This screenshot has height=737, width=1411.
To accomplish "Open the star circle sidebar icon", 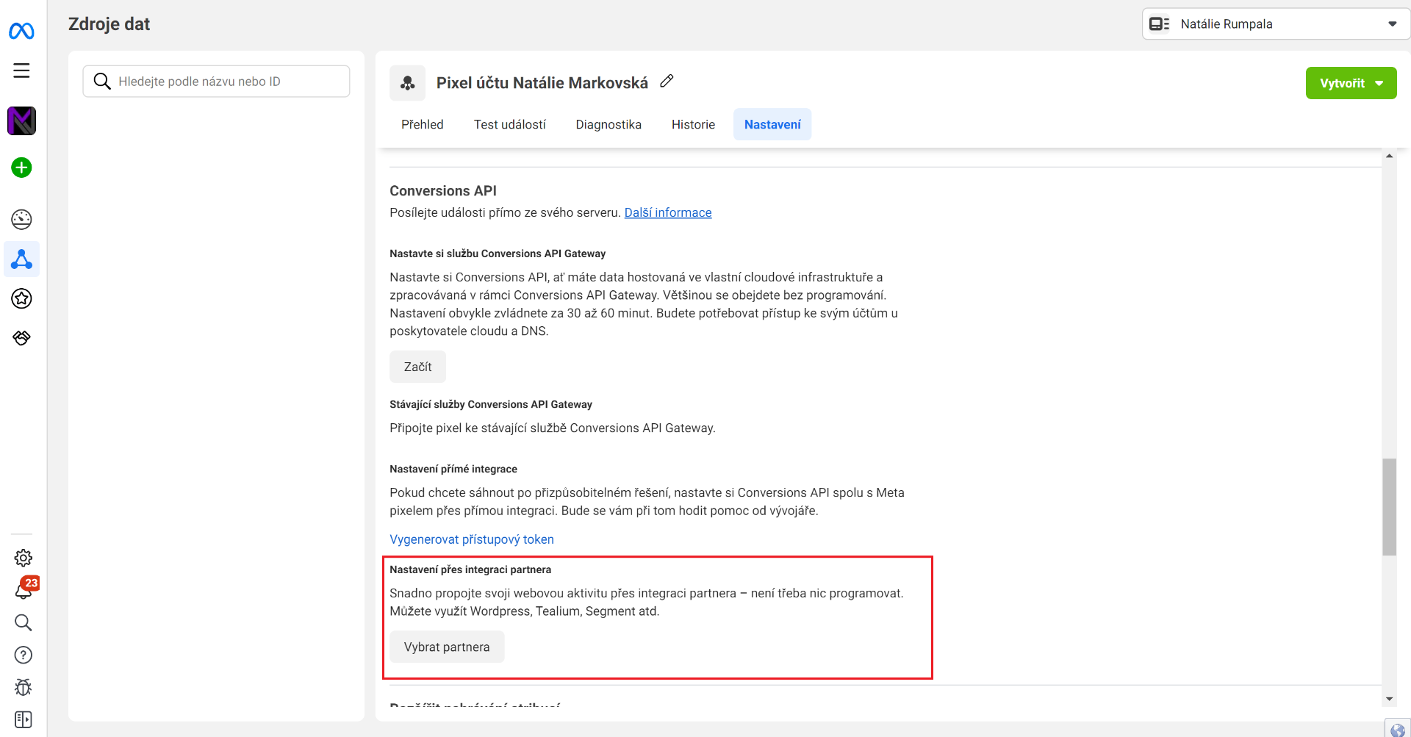I will (22, 298).
